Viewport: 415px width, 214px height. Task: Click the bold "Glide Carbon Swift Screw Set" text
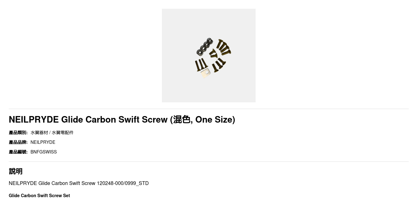(x=39, y=196)
